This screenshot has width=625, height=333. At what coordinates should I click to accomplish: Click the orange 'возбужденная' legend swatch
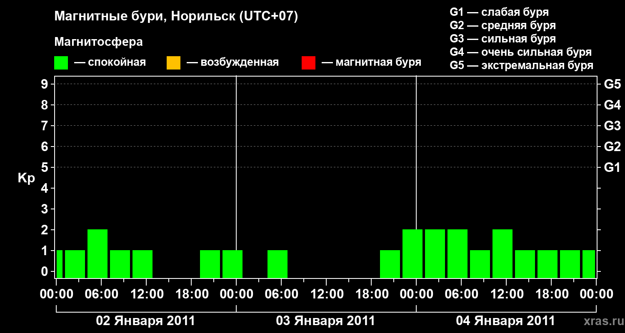point(173,63)
